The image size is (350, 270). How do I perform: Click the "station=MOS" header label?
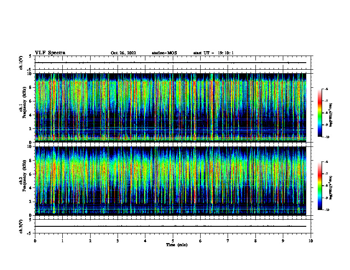(x=164, y=53)
